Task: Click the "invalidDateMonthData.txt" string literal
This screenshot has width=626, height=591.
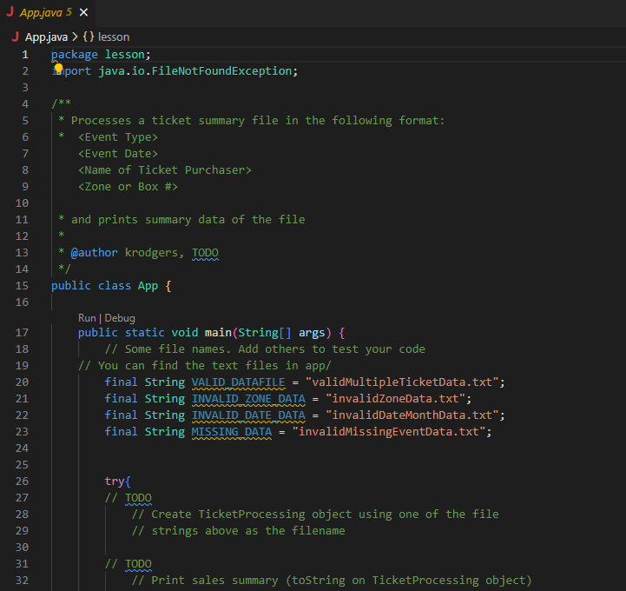Action: click(412, 415)
